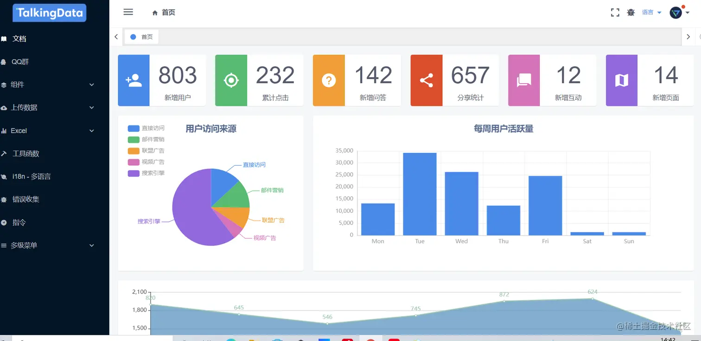Screen dimensions: 701x341
Task: Toggle the sidebar with the hamburger icon
Action: [x=128, y=12]
